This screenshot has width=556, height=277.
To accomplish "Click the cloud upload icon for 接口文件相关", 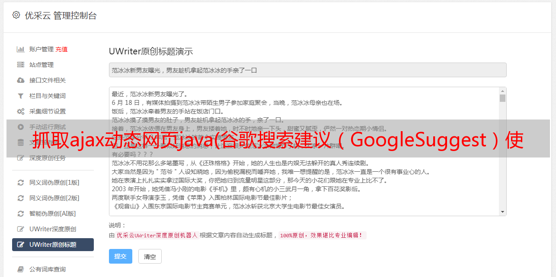I will (x=20, y=80).
